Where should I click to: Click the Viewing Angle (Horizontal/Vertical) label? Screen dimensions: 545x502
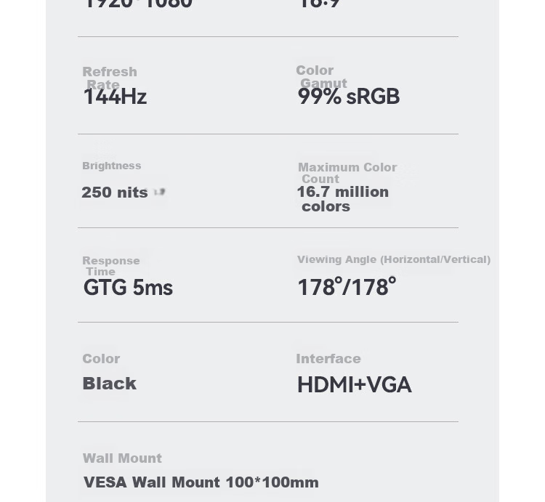[x=394, y=259]
